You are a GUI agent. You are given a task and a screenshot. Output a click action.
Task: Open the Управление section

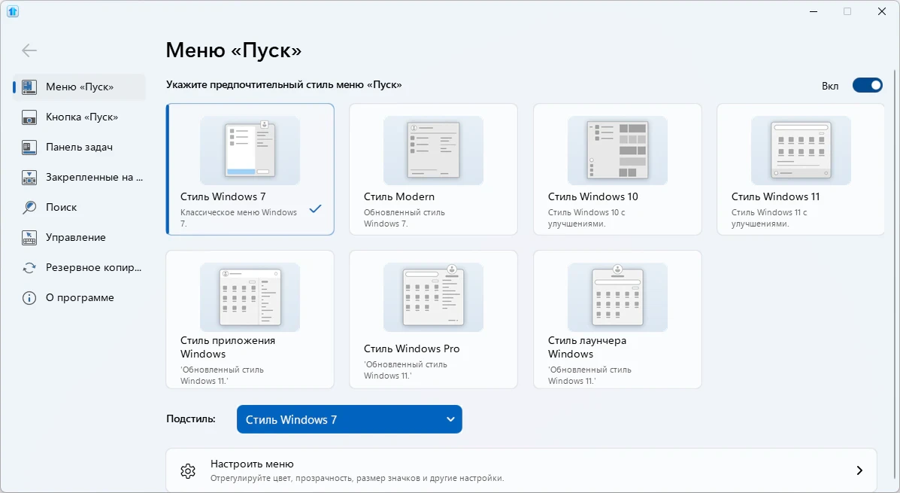[x=80, y=237]
